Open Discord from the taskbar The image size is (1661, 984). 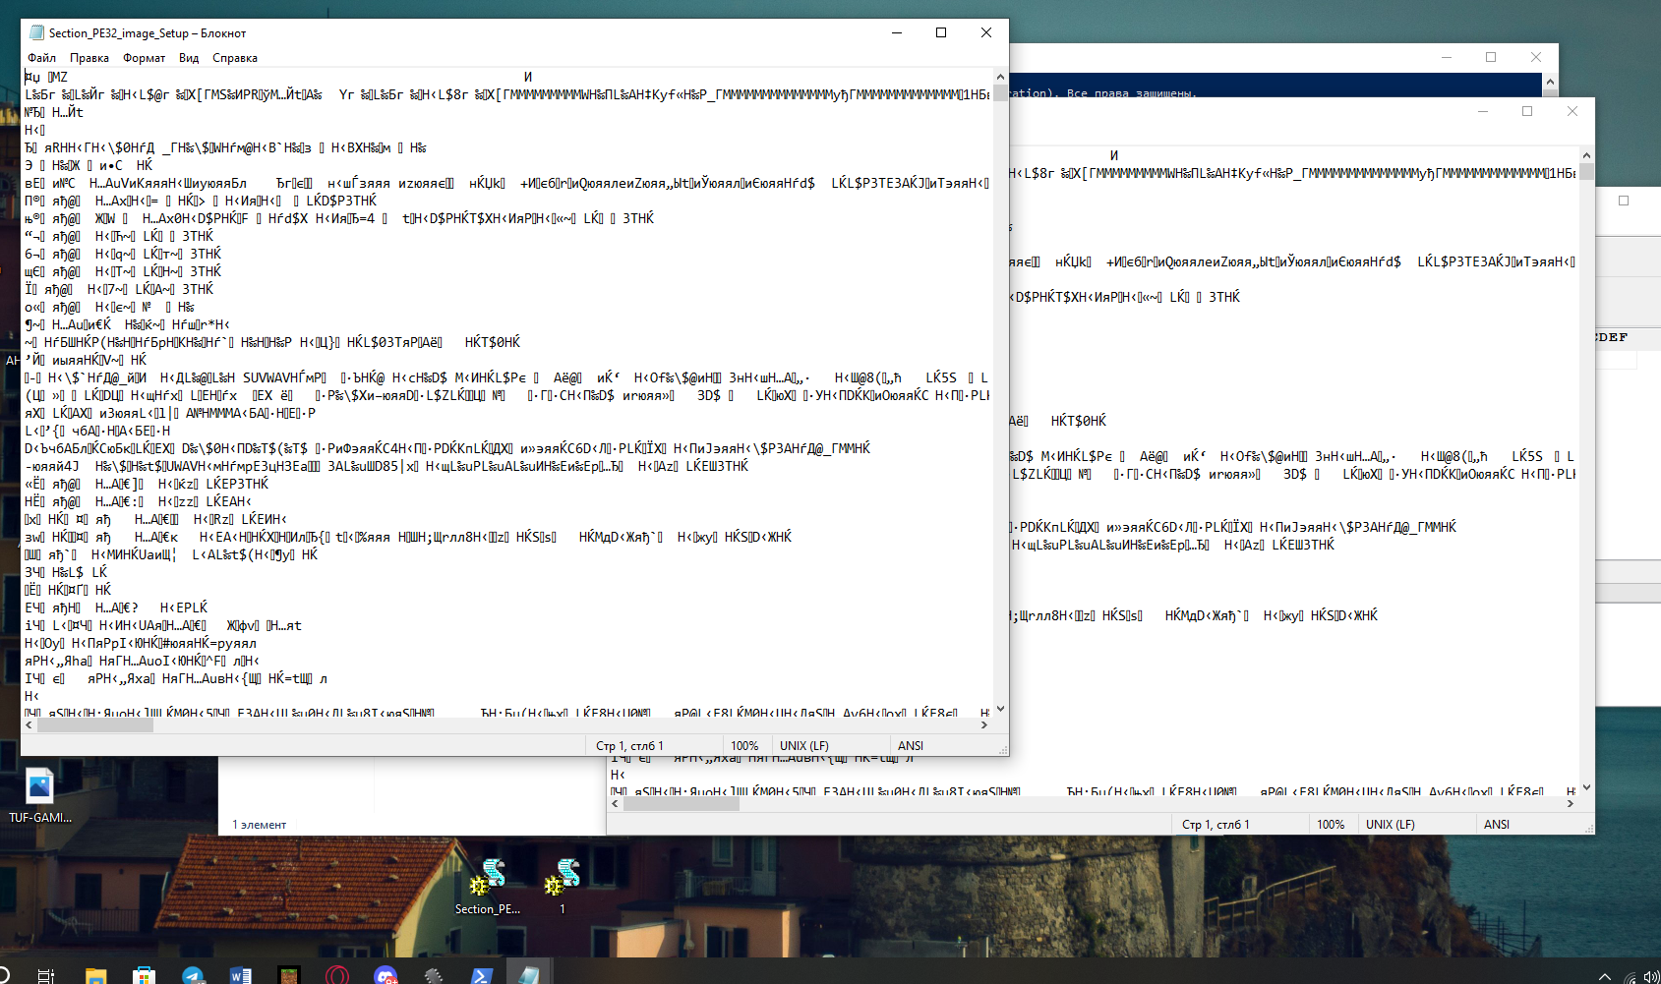pos(386,975)
